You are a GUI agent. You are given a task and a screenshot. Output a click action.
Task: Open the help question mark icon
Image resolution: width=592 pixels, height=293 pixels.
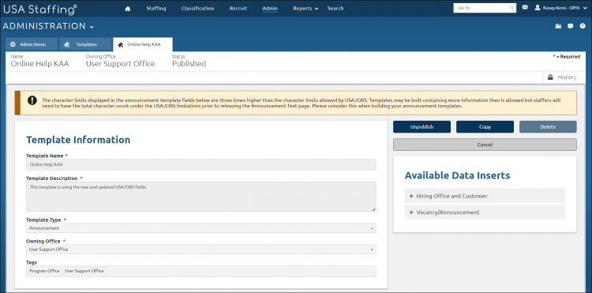[583, 26]
